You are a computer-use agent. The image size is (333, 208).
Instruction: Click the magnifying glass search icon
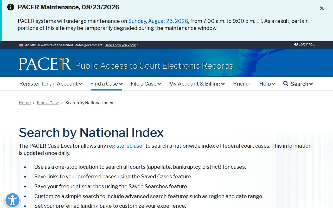click(x=286, y=84)
